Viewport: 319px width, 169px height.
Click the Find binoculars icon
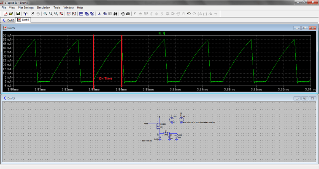115,13
